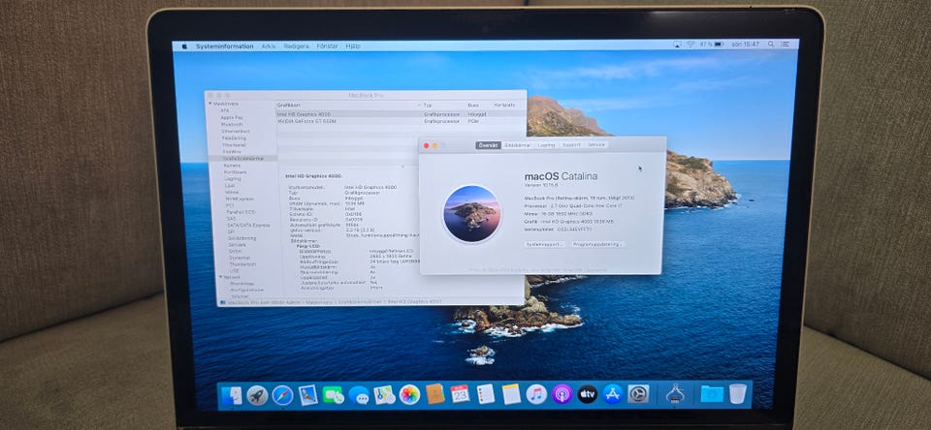Open the Arkiv menu

269,46
